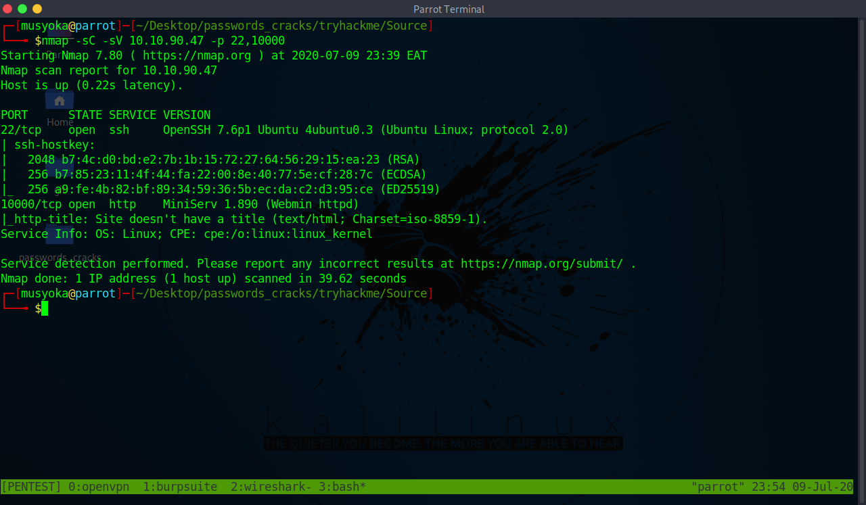
Task: Switch to tmux window 1:burpsuite
Action: point(180,487)
